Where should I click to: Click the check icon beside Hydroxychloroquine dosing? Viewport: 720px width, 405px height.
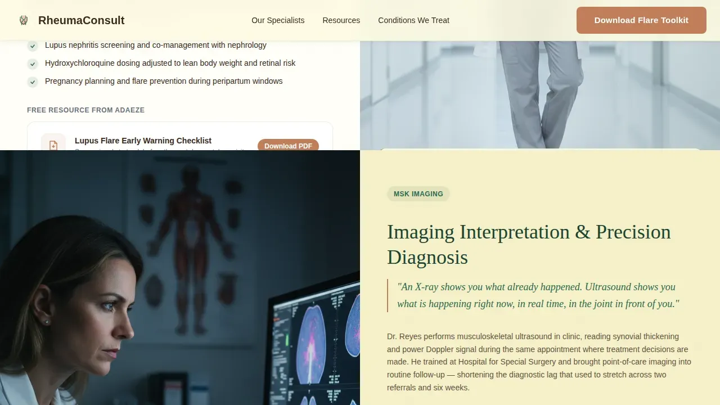coord(33,64)
